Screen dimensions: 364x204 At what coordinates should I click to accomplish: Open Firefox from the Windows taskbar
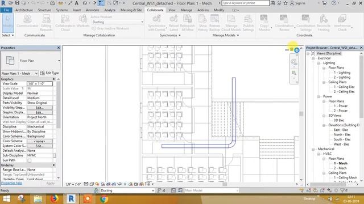click(55, 199)
